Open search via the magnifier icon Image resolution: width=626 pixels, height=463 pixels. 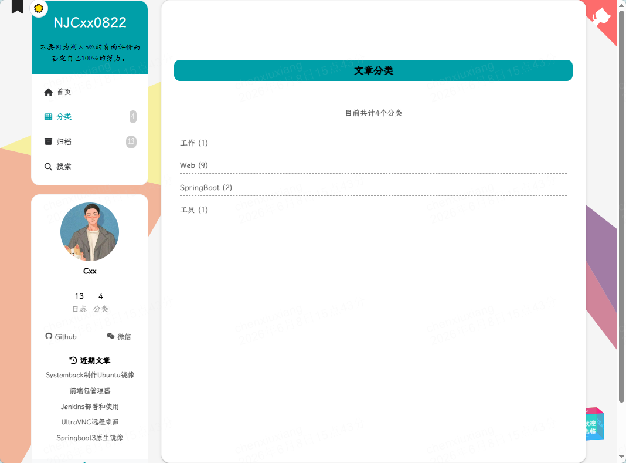[48, 167]
